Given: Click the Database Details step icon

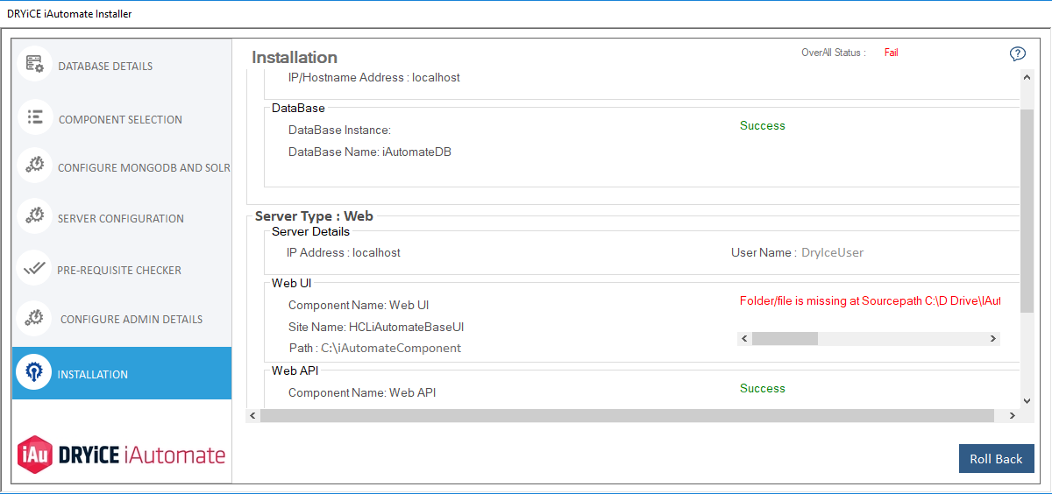Looking at the screenshot, I should pyautogui.click(x=35, y=64).
